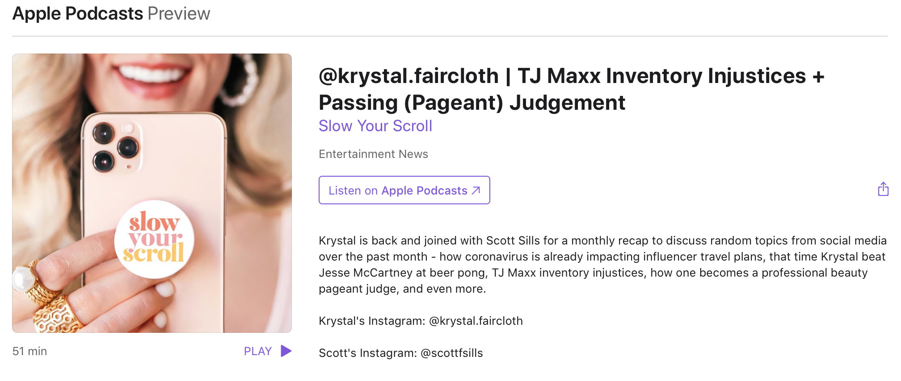
Task: Click the Entertainment News category label
Action: (374, 154)
